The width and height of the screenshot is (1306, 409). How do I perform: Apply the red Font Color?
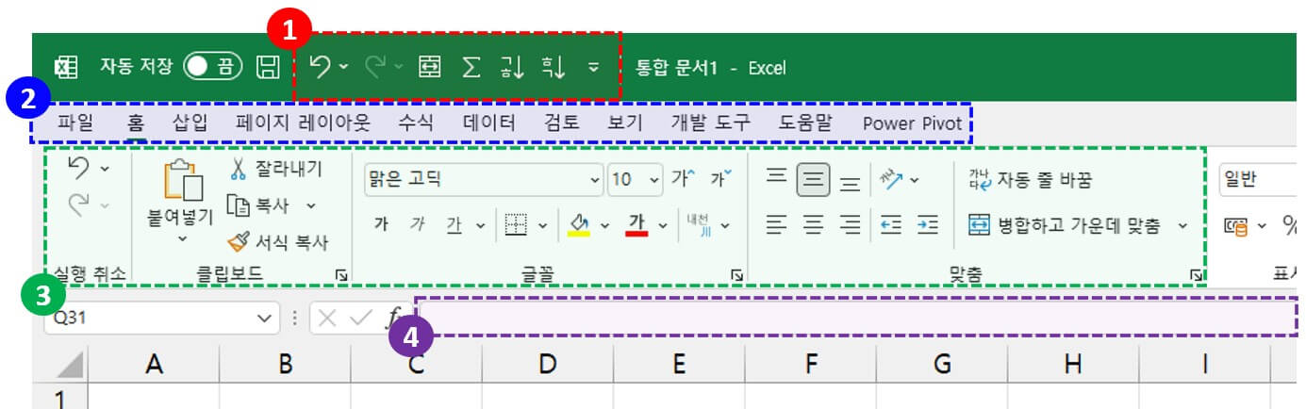coord(637,225)
